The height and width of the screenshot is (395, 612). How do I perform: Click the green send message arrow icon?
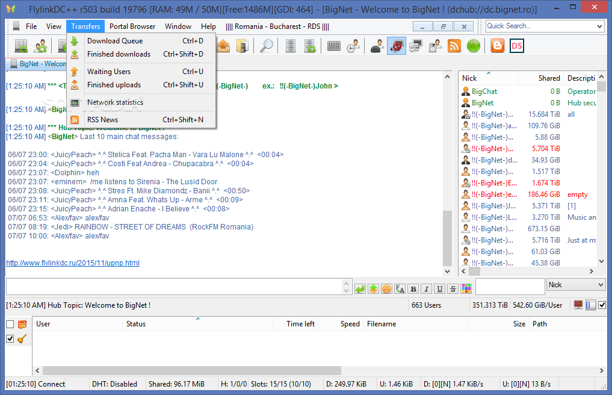click(360, 289)
